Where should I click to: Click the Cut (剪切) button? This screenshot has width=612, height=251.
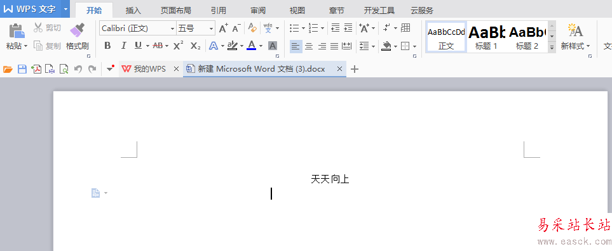(x=47, y=28)
